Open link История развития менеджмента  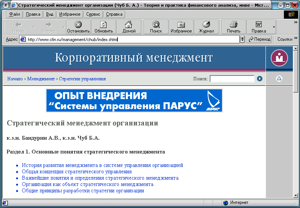pyautogui.click(x=102, y=165)
